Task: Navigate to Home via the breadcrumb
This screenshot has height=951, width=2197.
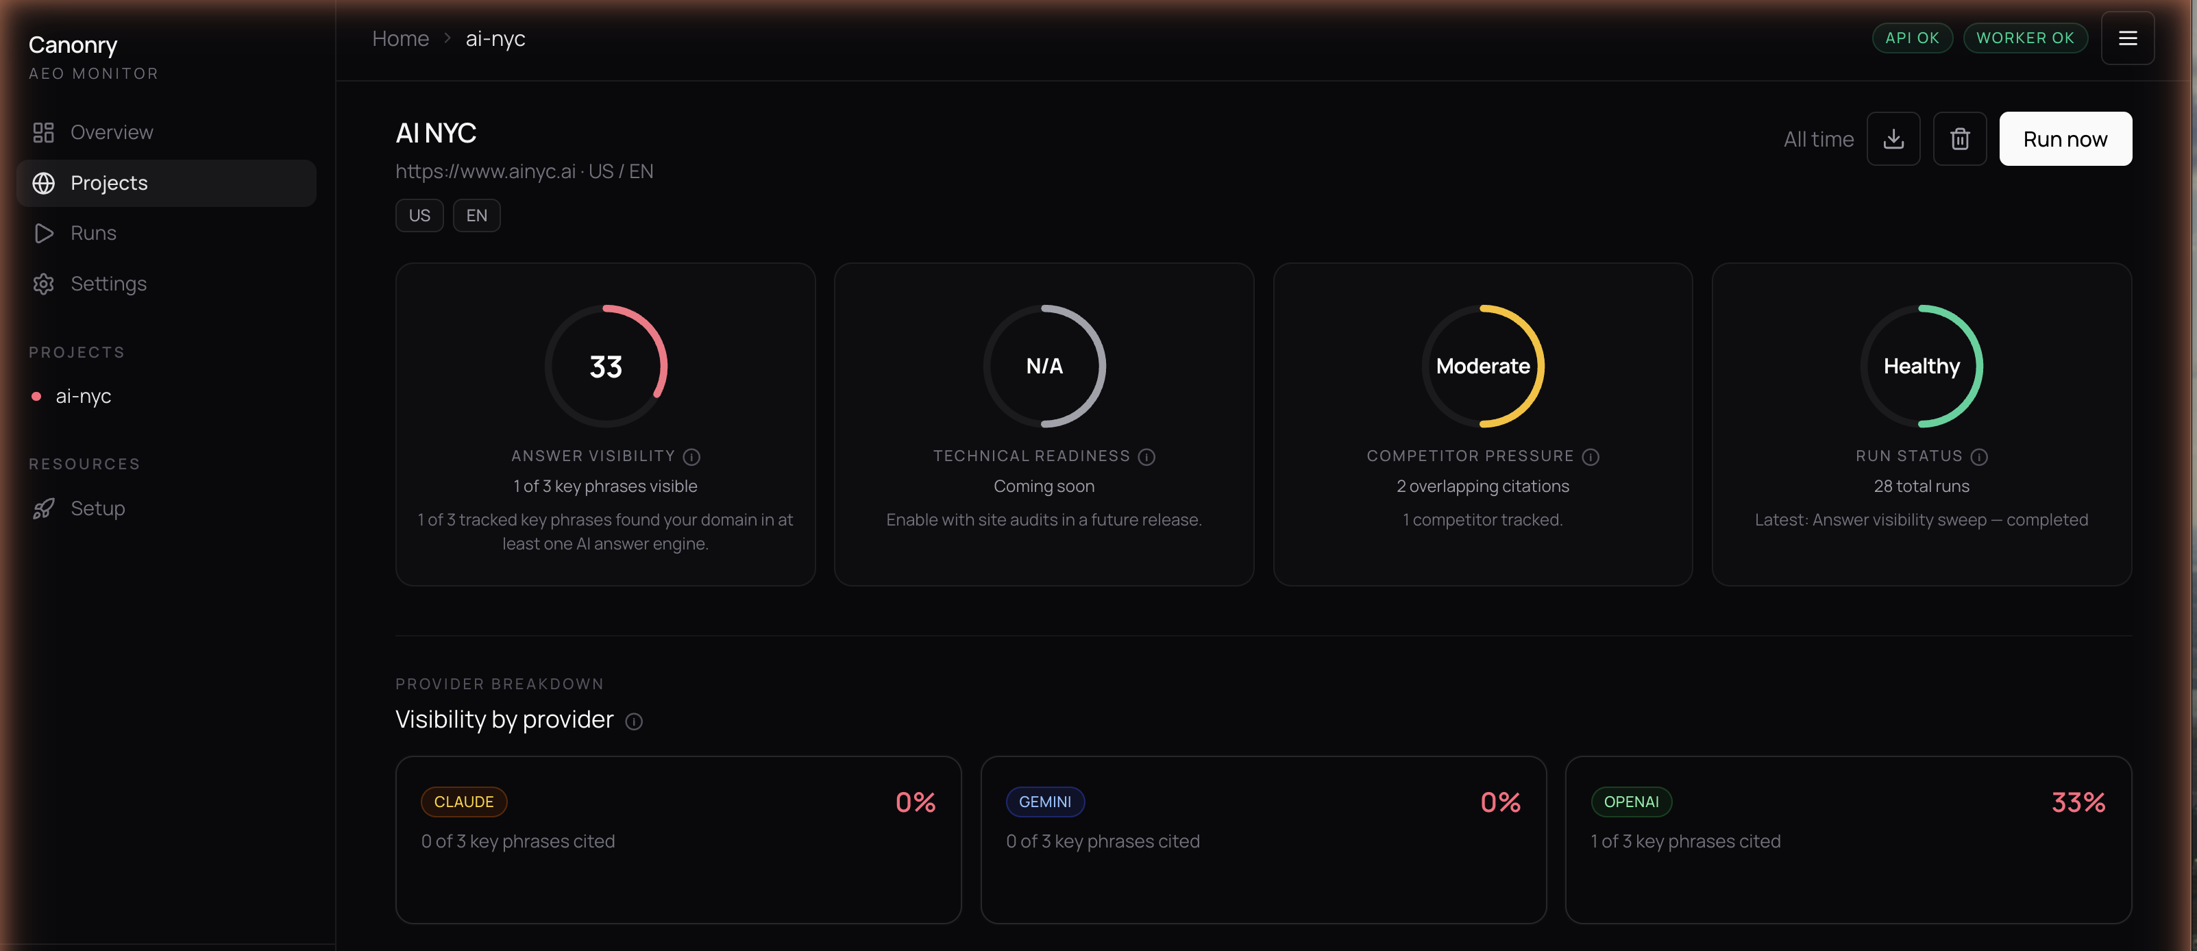Action: pos(400,38)
